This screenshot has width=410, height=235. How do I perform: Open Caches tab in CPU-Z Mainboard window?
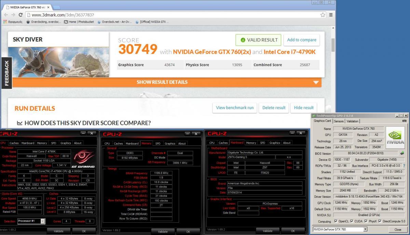(223, 143)
